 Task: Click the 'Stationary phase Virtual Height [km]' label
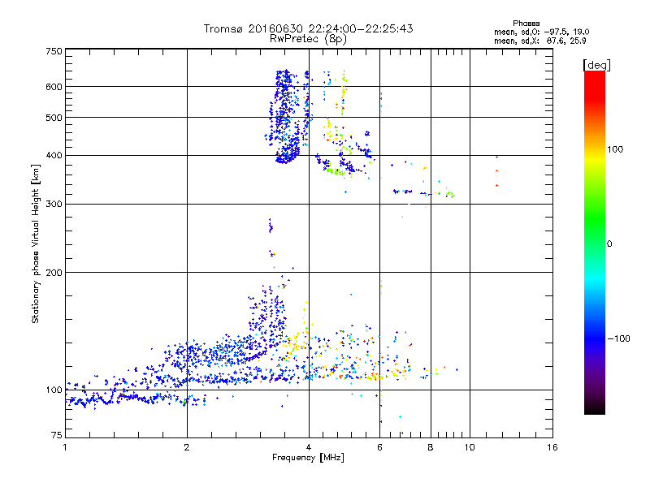(x=35, y=243)
